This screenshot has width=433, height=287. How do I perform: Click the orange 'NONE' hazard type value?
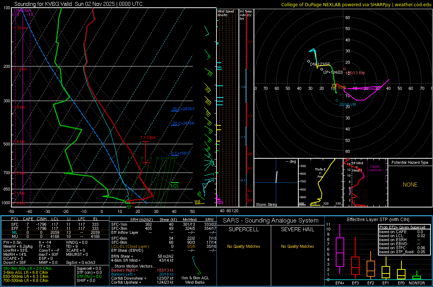coord(410,185)
